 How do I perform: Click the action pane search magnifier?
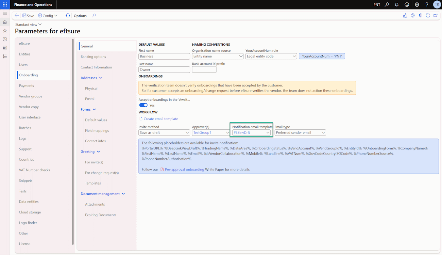coord(94,16)
